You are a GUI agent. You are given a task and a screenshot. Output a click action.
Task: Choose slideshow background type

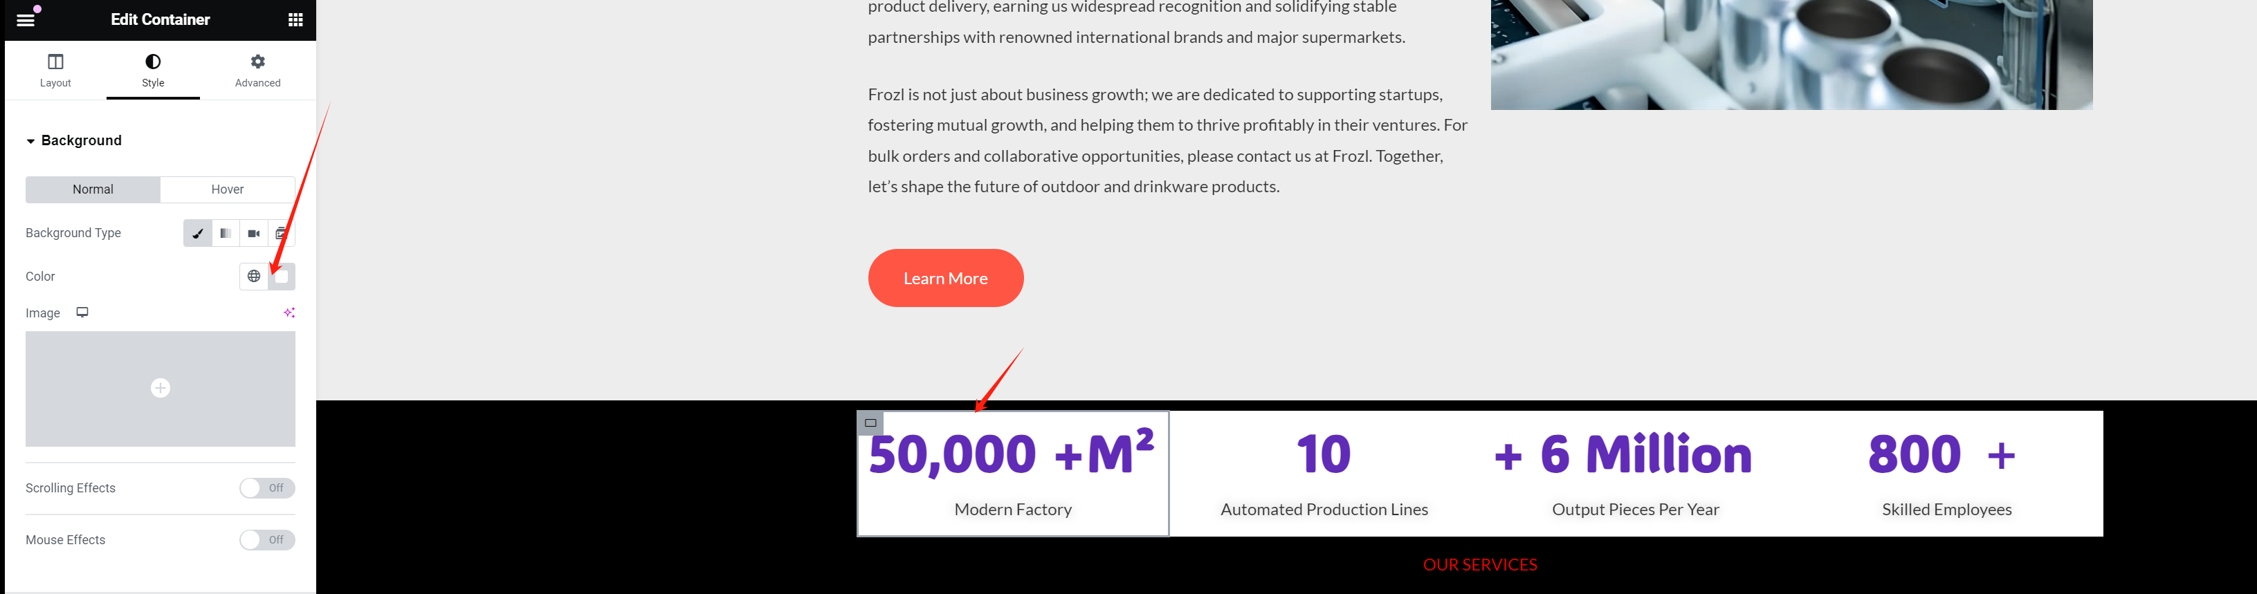pyautogui.click(x=281, y=233)
